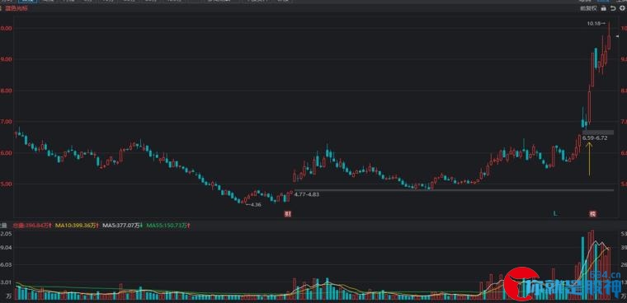
Task: Click the red total volume value label
Action: (32, 226)
